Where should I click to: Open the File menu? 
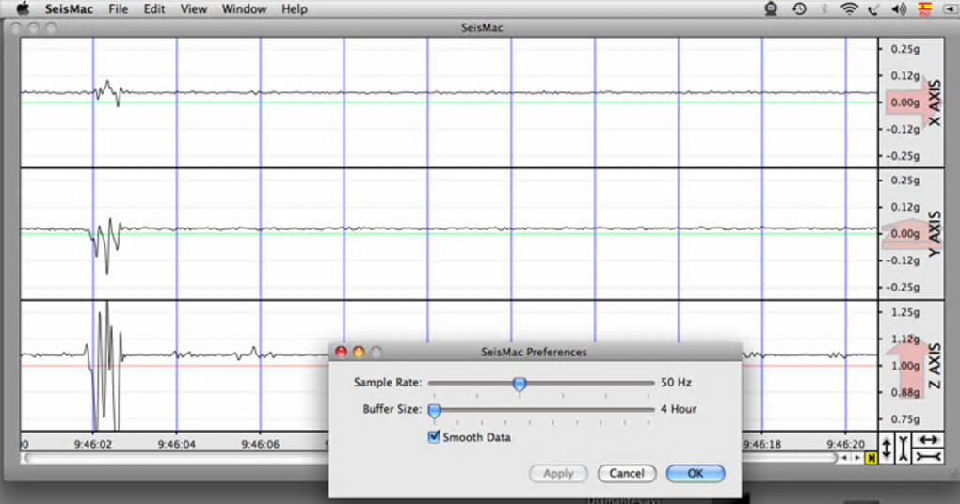coord(119,9)
